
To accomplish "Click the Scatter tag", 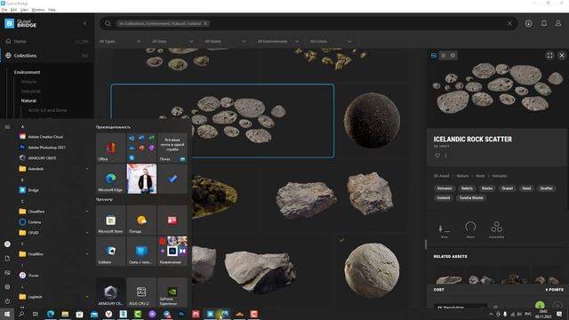I will [x=546, y=188].
